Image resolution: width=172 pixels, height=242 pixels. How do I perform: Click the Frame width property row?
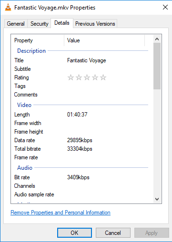click(80, 123)
